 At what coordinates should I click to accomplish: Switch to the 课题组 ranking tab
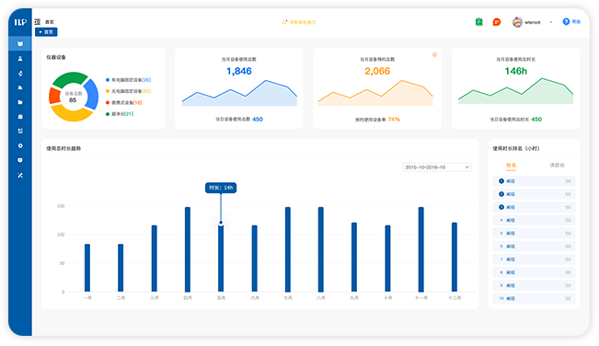pos(557,165)
